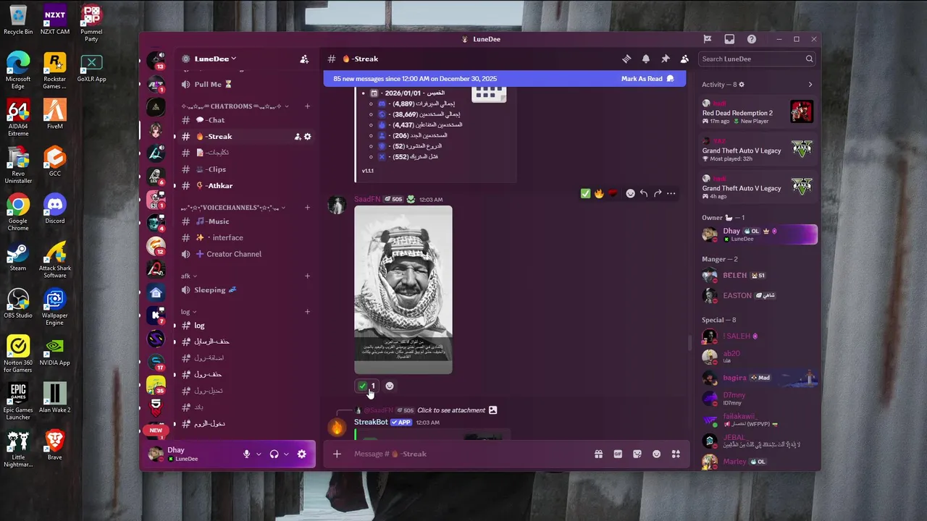Open microphone input options arrow

pos(259,454)
